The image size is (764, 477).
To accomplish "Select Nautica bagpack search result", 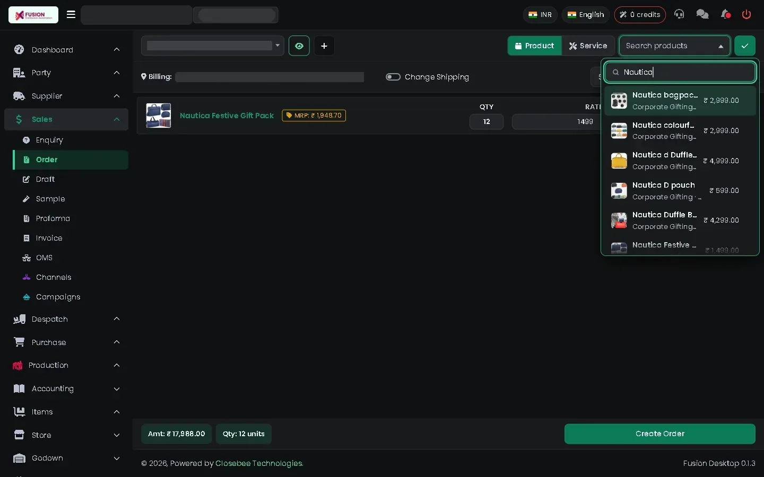I will click(680, 101).
